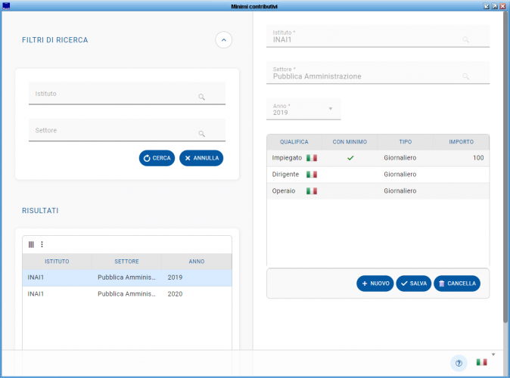510x378 pixels.
Task: Open help via the question mark icon
Action: [x=459, y=363]
